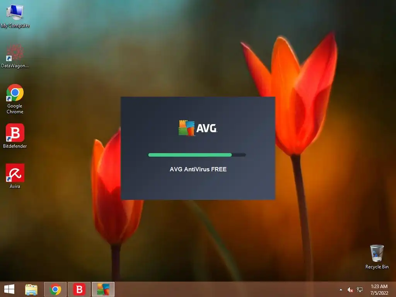Viewport: 396px width, 297px height.
Task: Select the My Computer desktop icon
Action: (x=15, y=15)
